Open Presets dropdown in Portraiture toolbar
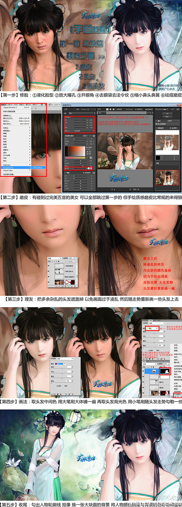This screenshot has height=507, width=182. click(x=84, y=109)
